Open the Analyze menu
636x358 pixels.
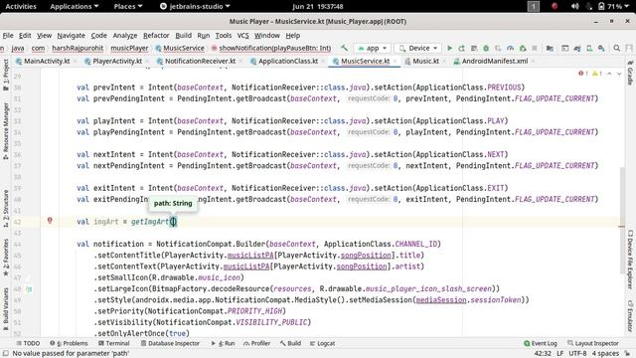pos(125,36)
